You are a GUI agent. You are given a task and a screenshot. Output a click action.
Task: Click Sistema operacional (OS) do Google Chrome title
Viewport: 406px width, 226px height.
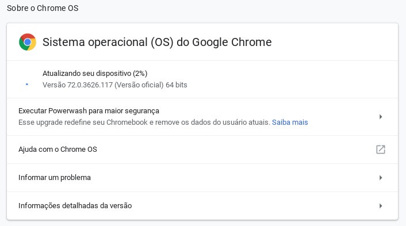point(157,42)
